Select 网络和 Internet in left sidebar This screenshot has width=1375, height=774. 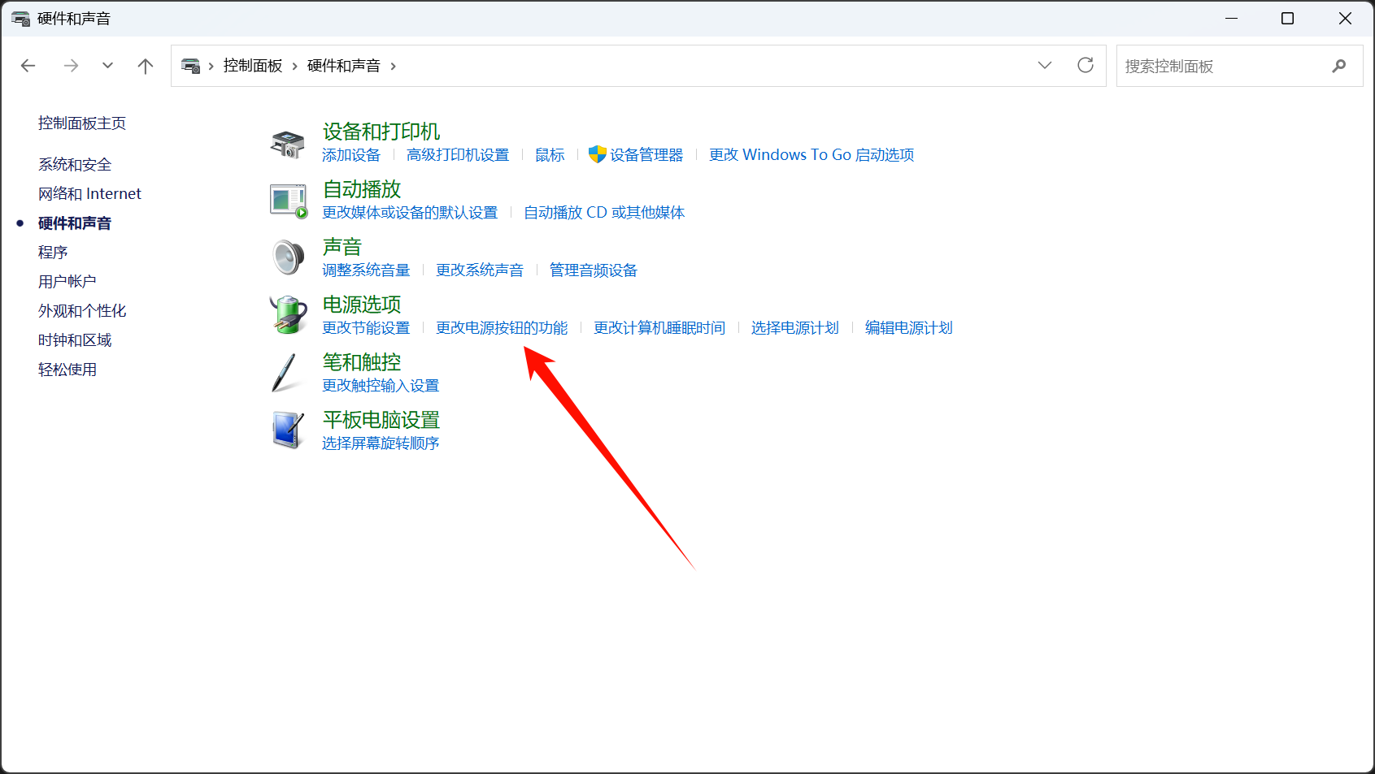pyautogui.click(x=89, y=194)
